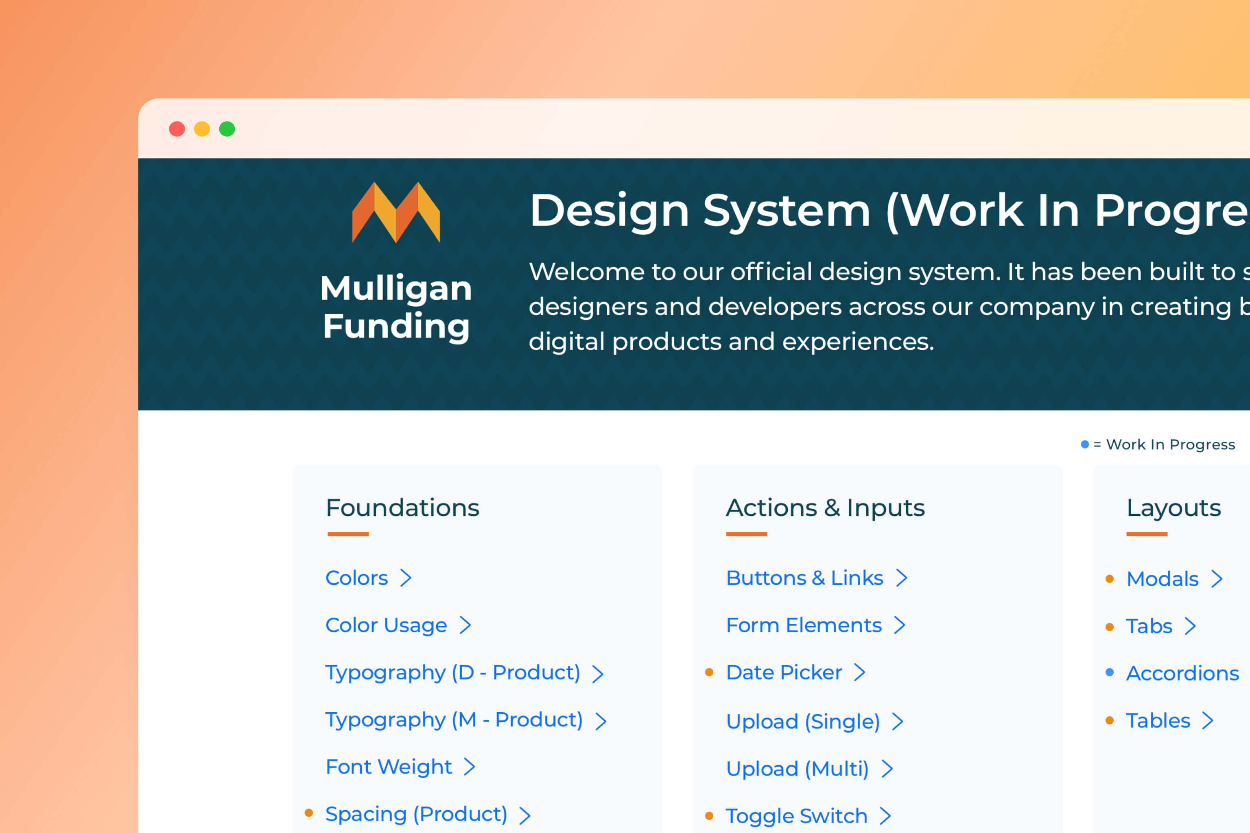Click chevron next to Upload (Single)
Screen dimensions: 1250x833
coord(898,722)
